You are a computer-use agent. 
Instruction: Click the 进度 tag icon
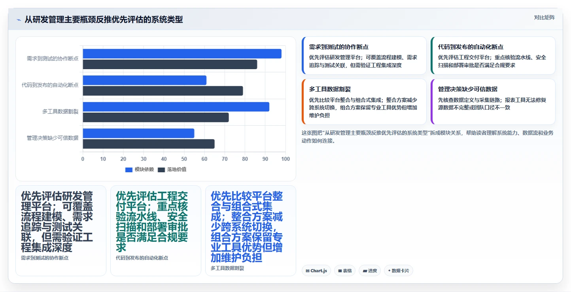coord(365,271)
